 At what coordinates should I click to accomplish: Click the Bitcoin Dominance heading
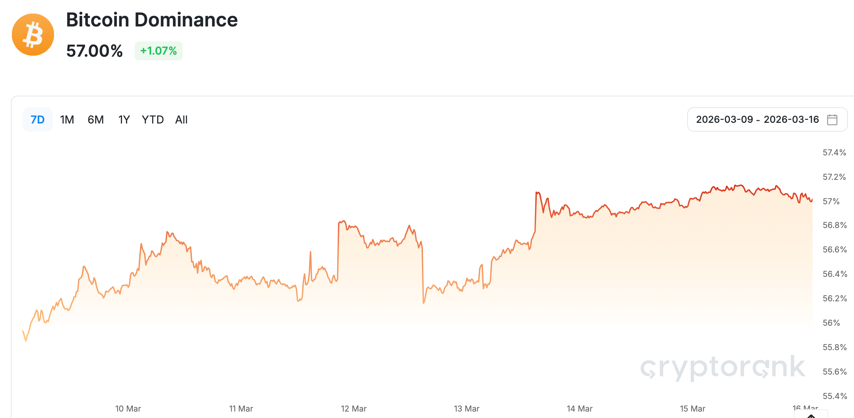(x=152, y=20)
